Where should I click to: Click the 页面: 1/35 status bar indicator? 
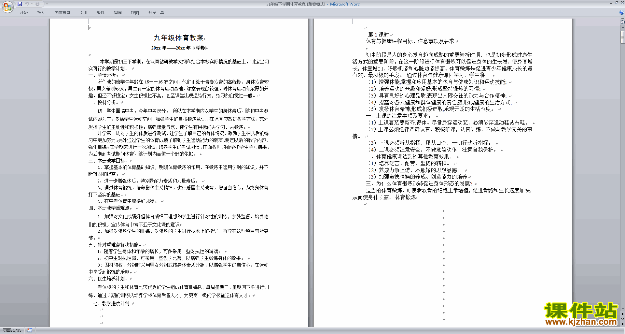click(12, 330)
